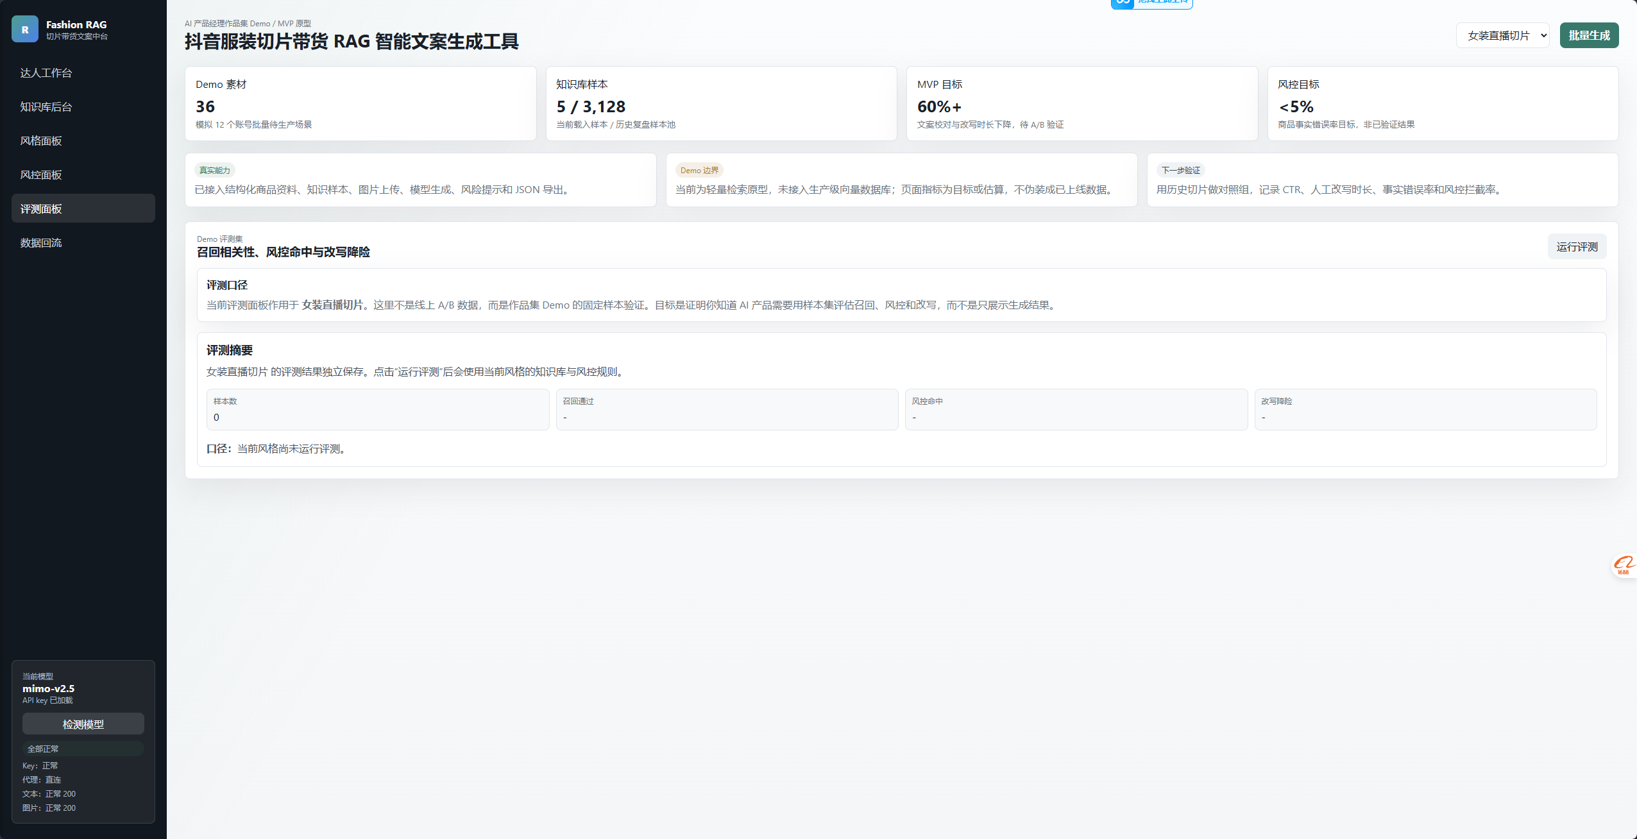
Task: Click the 真实能力 tag
Action: (x=215, y=170)
